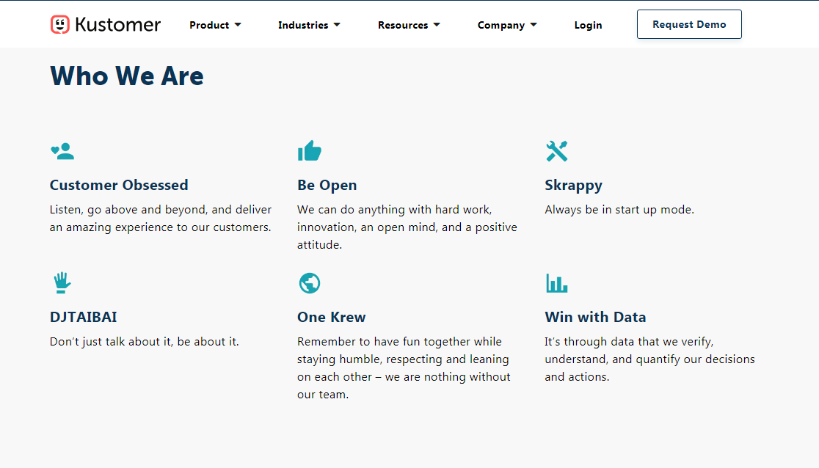Click the Win with Data bar chart icon
Screen dimensions: 819x468
click(556, 283)
